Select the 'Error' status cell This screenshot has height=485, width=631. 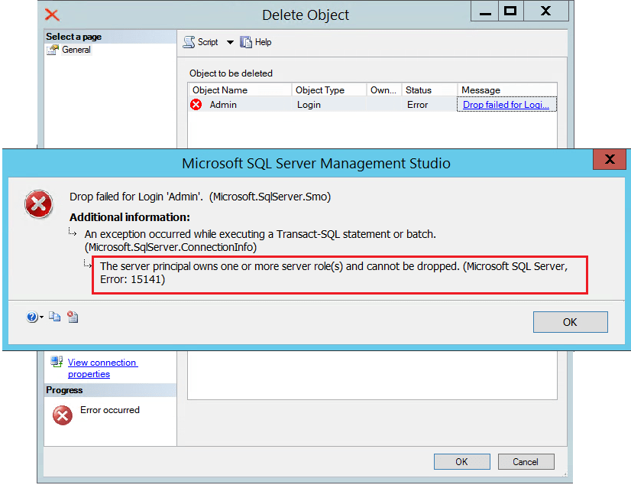(x=417, y=104)
